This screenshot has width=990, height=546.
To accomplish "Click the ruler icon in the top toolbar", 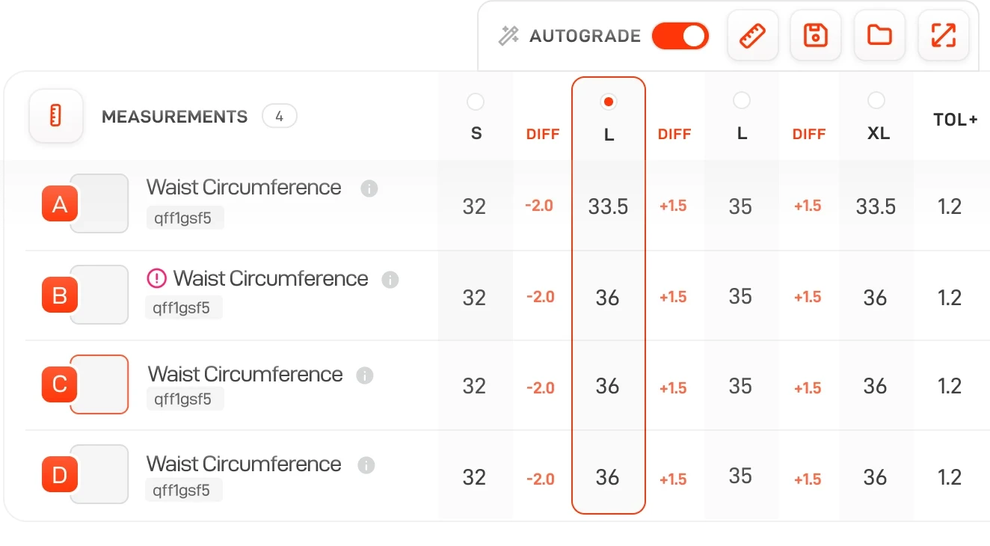I will point(752,35).
